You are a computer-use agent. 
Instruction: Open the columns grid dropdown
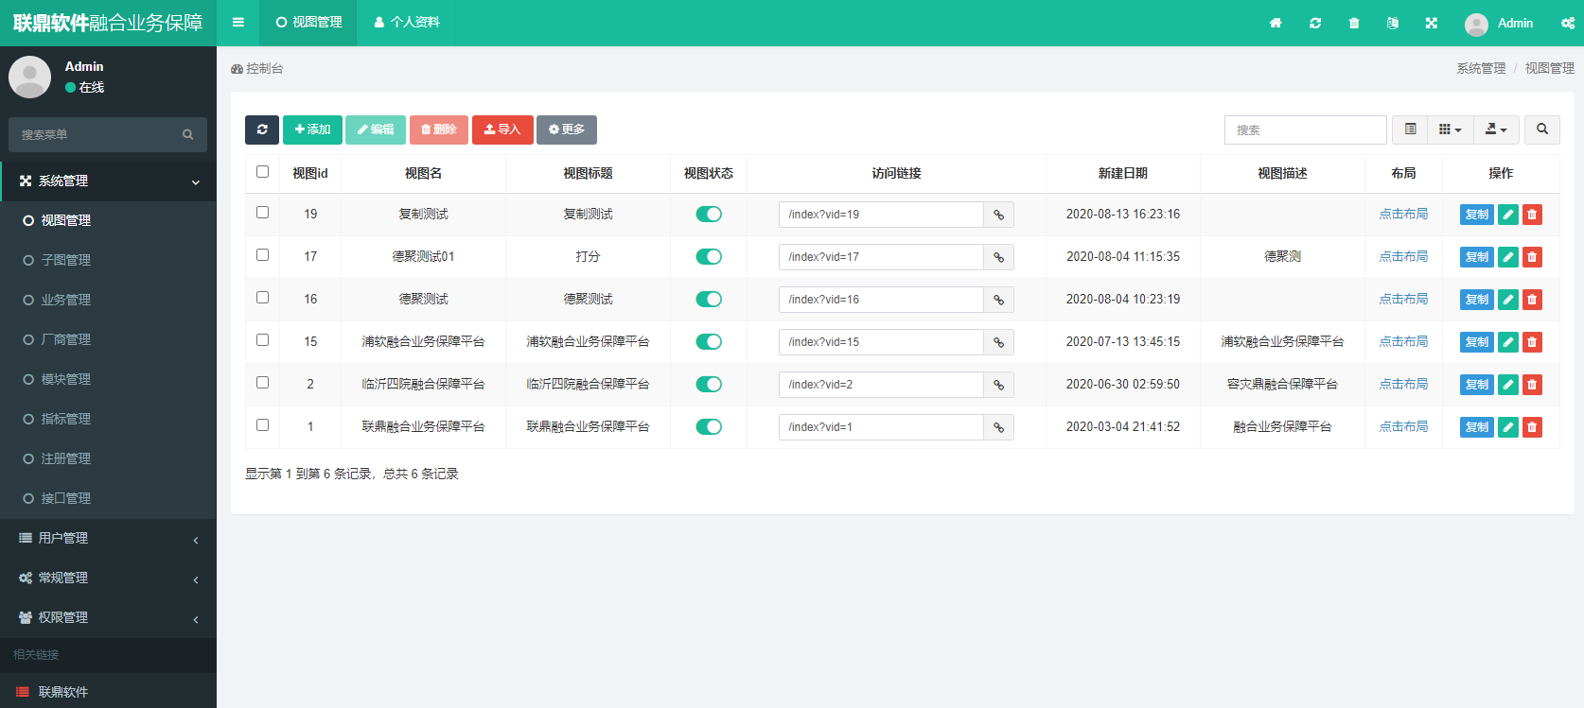pos(1450,130)
